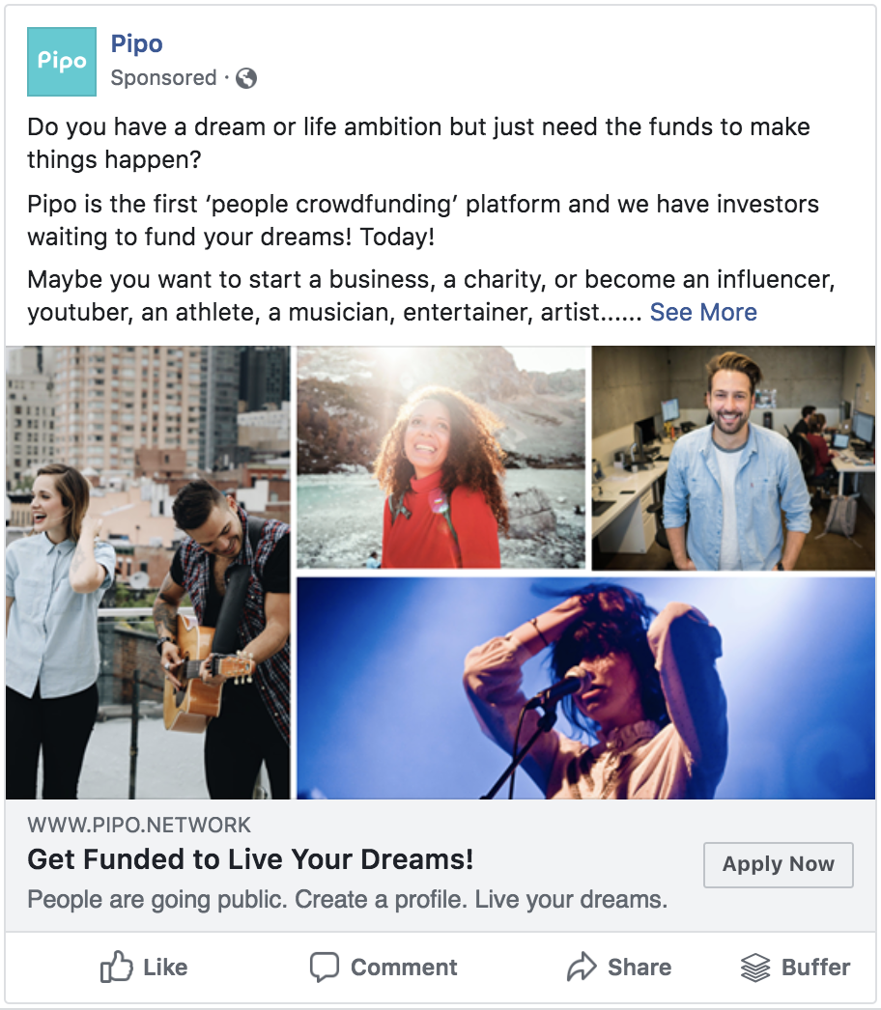Click the Pipo teal logo avatar

click(x=62, y=62)
